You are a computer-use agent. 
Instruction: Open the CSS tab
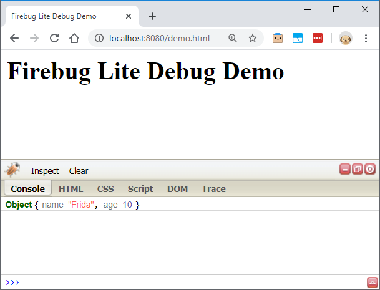105,189
